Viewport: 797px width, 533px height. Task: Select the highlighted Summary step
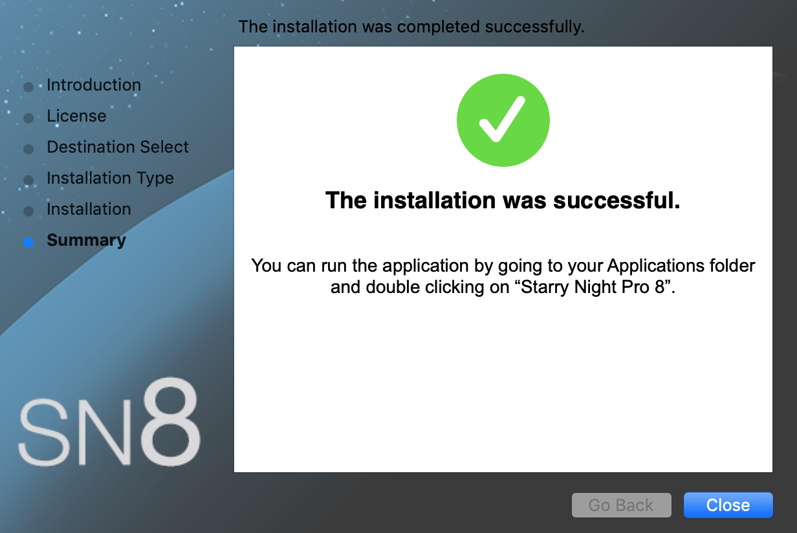pos(86,240)
